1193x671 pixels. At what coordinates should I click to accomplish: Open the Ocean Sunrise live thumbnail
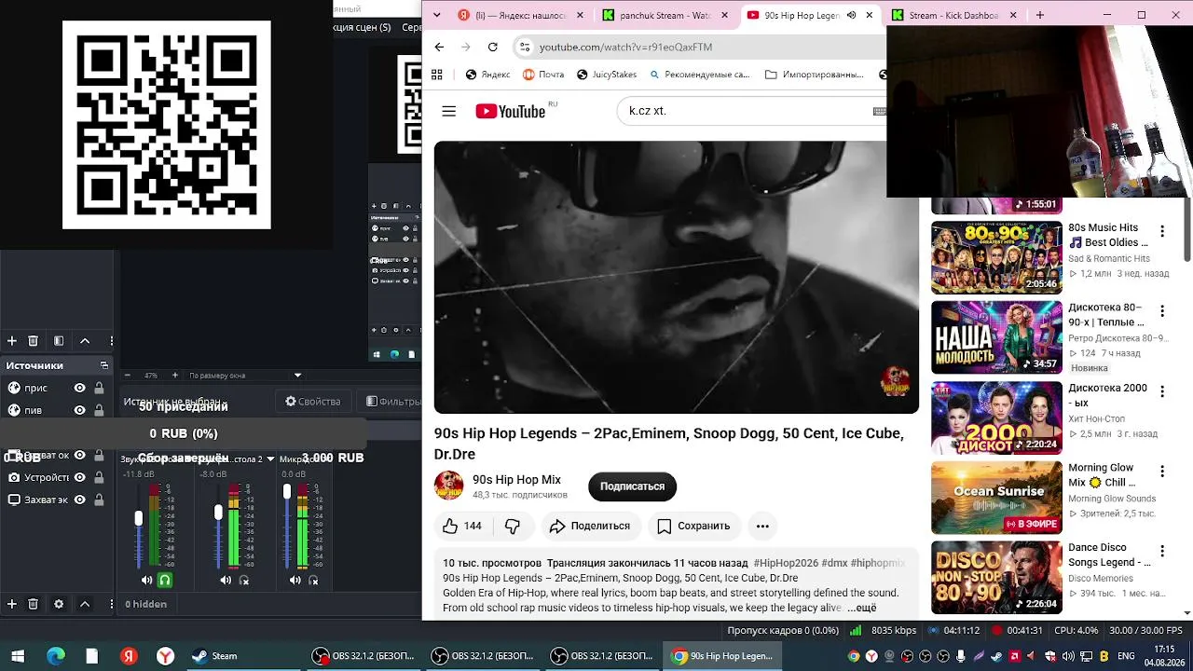coord(996,498)
